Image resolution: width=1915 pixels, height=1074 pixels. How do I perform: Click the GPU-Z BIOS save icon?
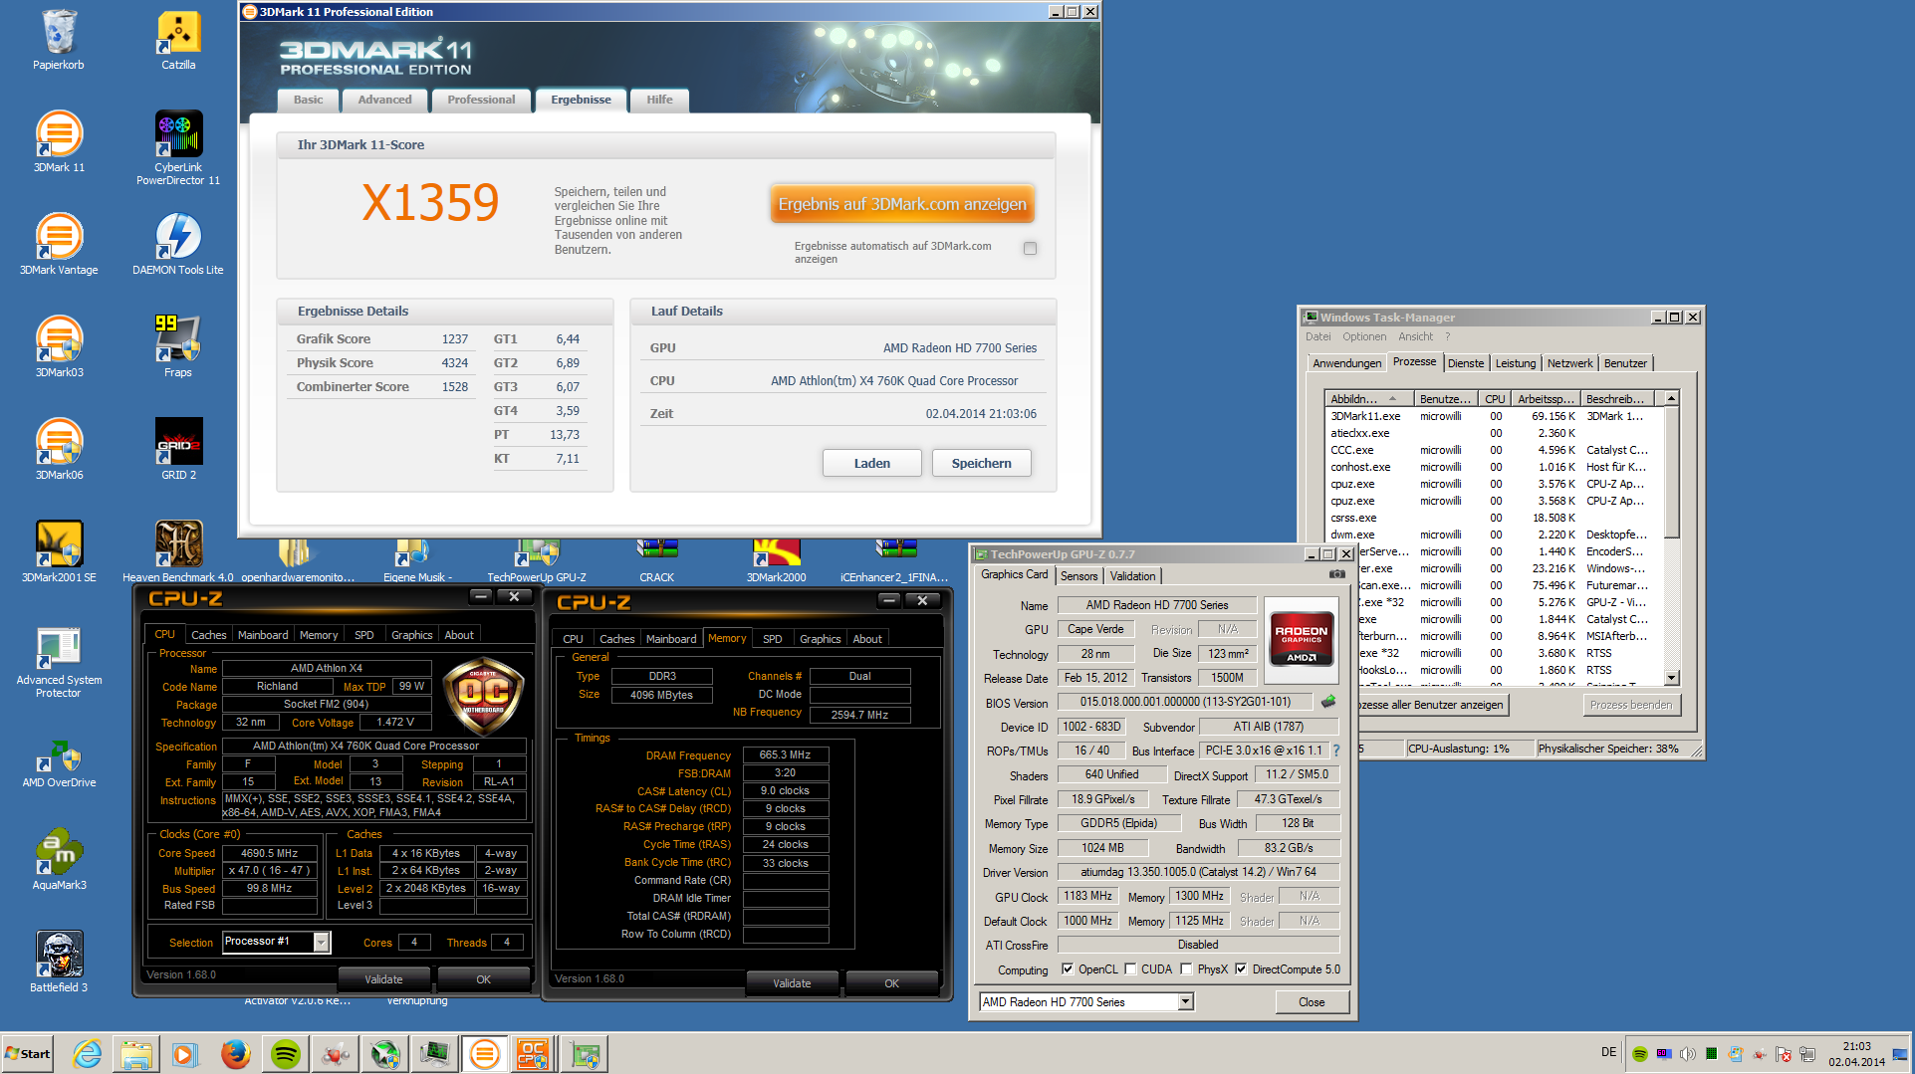[x=1327, y=702]
